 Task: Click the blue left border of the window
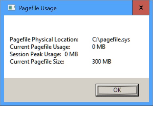point(2,59)
